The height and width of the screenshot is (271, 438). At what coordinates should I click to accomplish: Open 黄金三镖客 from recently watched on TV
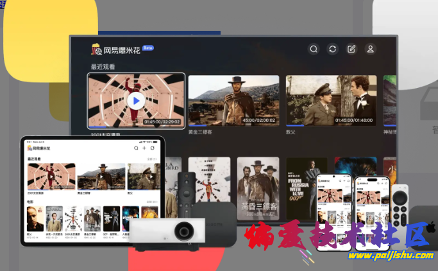[233, 101]
